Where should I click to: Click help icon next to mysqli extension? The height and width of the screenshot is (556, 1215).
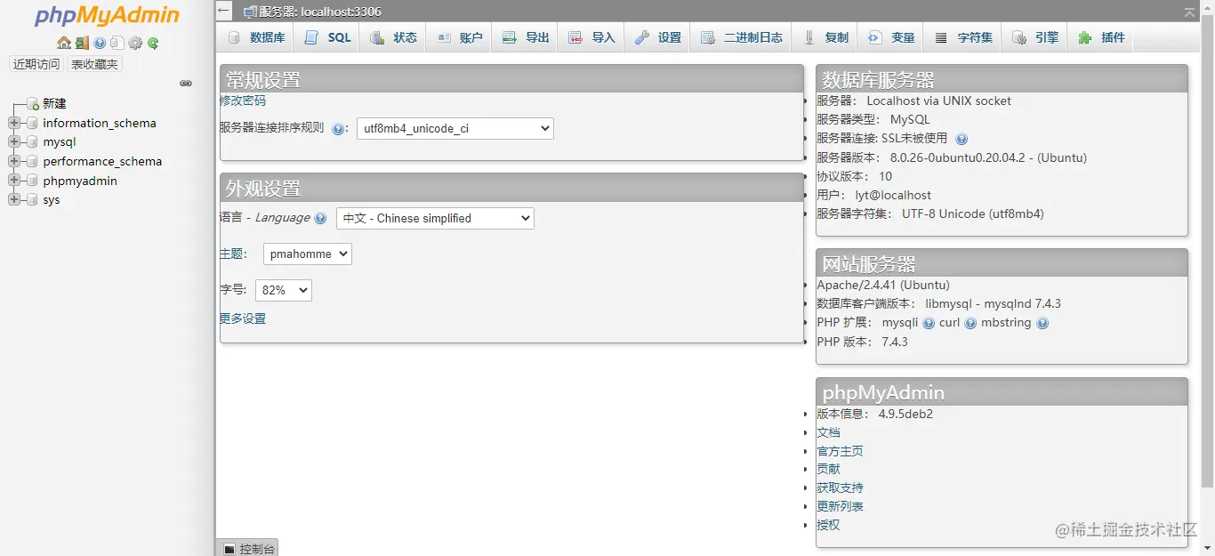click(929, 323)
